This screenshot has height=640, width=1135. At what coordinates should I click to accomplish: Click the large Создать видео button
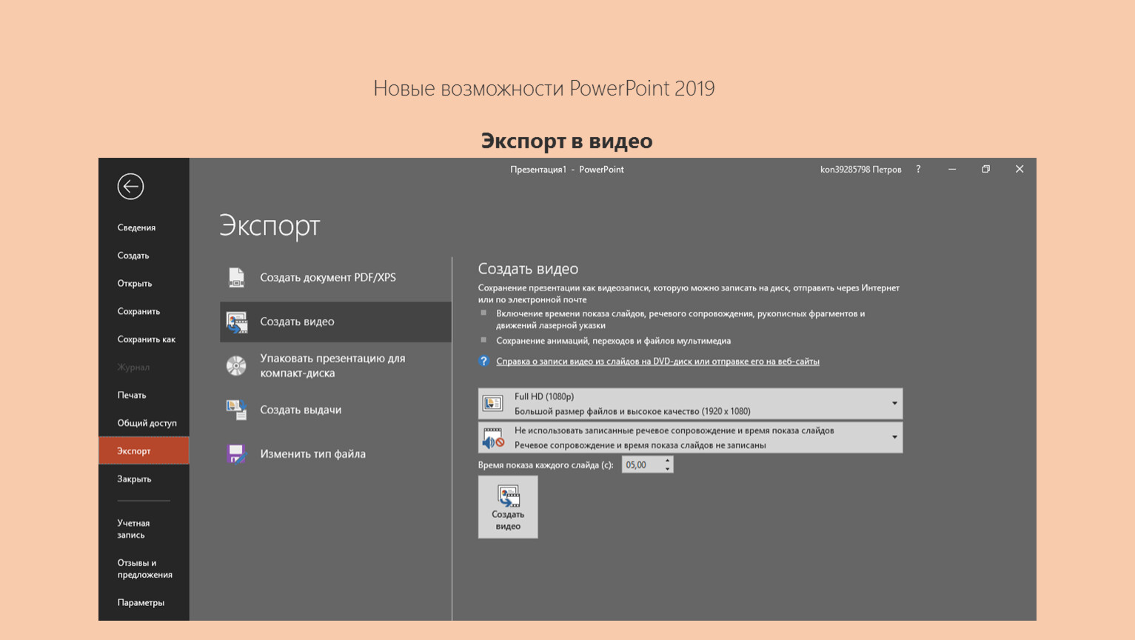pos(508,507)
